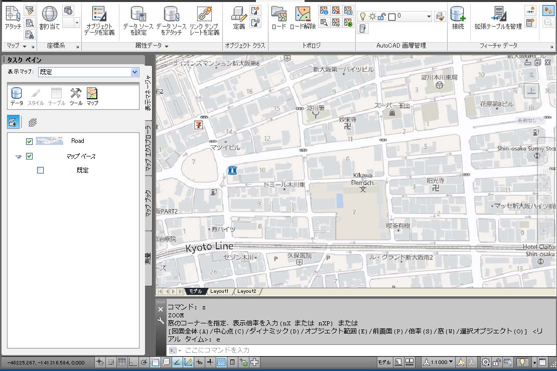The width and height of the screenshot is (557, 371).
Task: Click the drawing query funnel icon
Action: (30, 11)
